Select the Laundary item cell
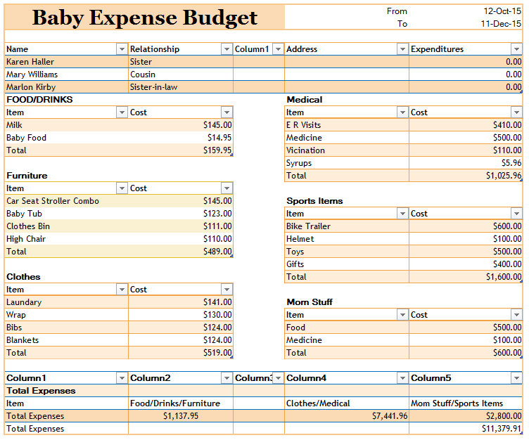 (66, 302)
